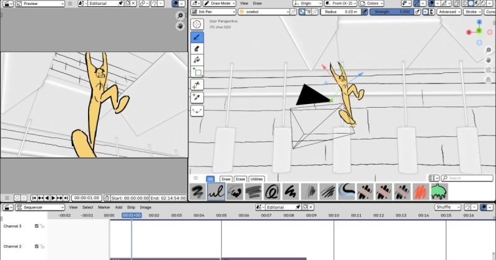Image resolution: width=496 pixels, height=260 pixels.
Task: Expand the Shuffle overlap mode dropdown
Action: tap(448, 207)
